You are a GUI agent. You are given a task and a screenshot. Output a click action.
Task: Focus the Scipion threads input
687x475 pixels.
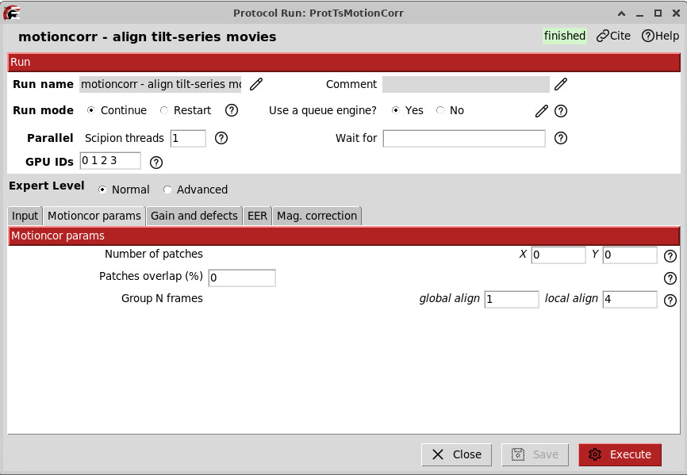tap(188, 138)
